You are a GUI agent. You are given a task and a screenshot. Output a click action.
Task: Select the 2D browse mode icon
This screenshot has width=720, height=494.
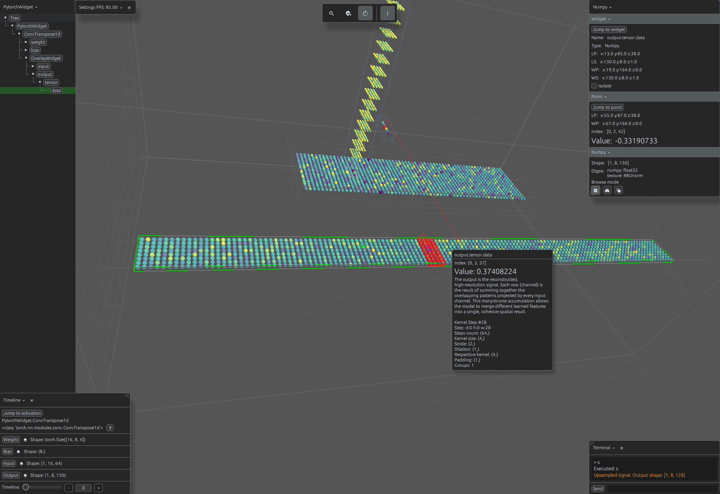pos(596,190)
